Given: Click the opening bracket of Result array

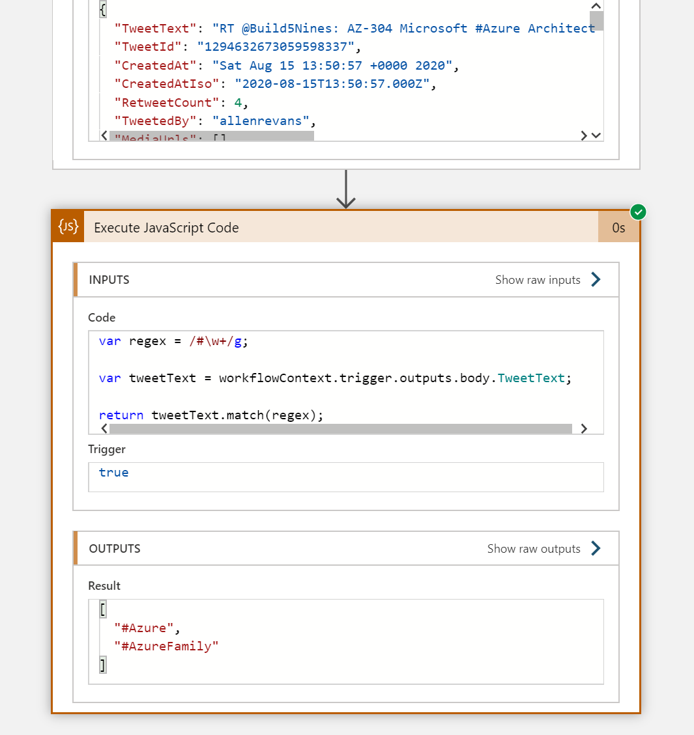Looking at the screenshot, I should point(103,609).
